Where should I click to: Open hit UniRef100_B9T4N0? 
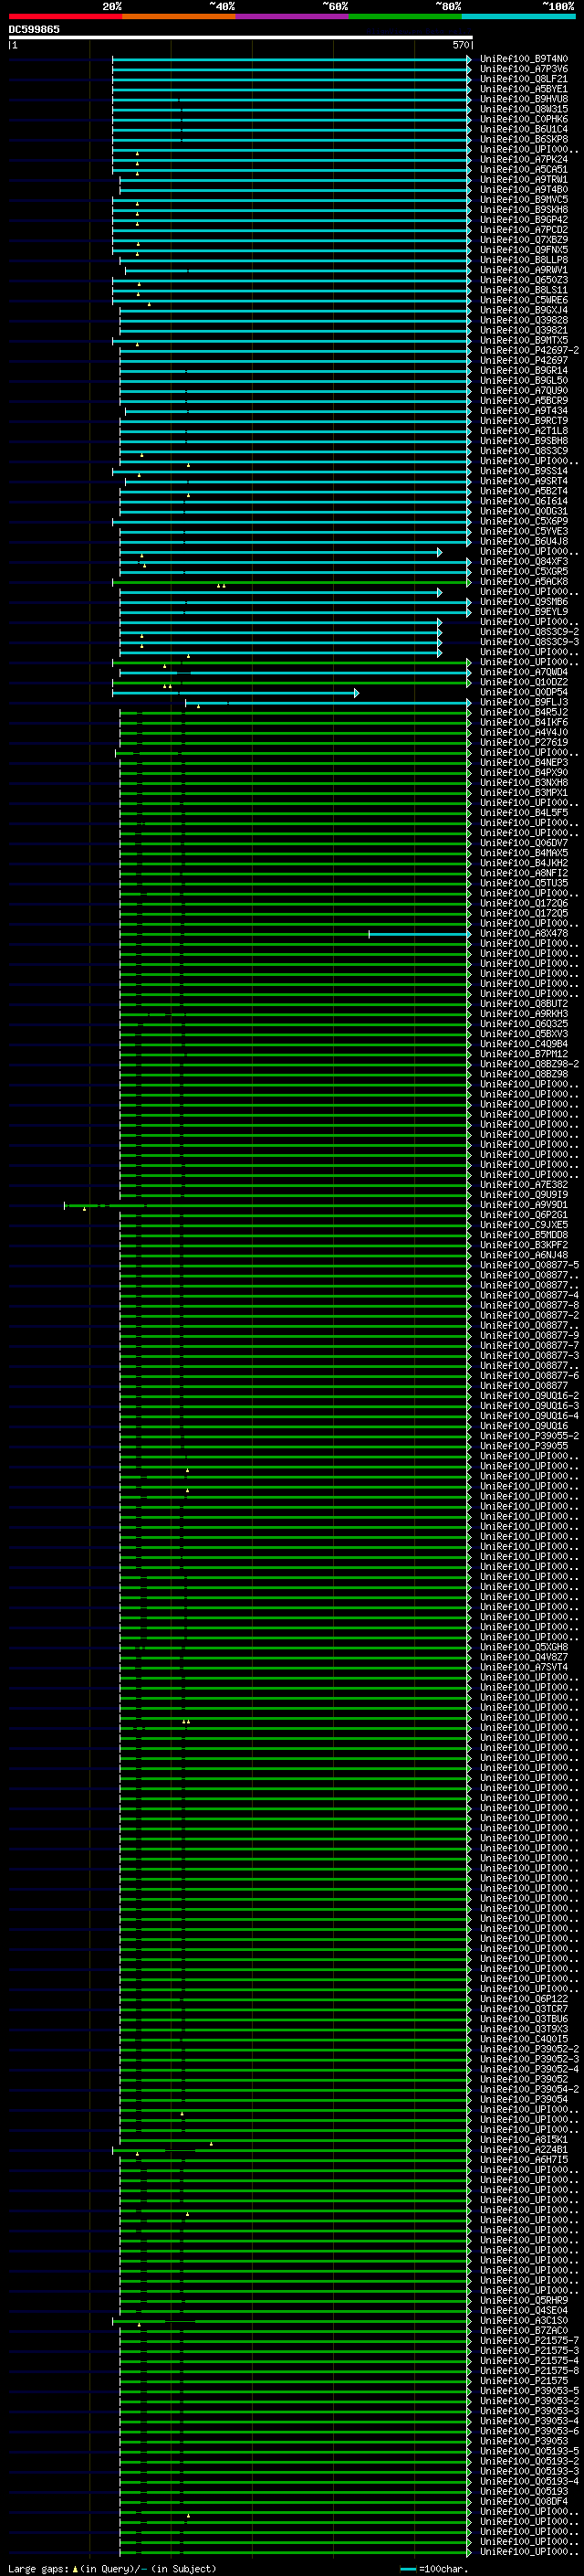[x=524, y=59]
